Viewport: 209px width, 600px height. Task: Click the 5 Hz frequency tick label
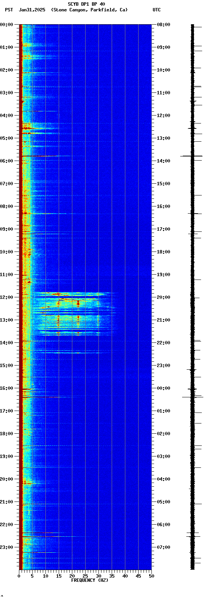click(32, 576)
